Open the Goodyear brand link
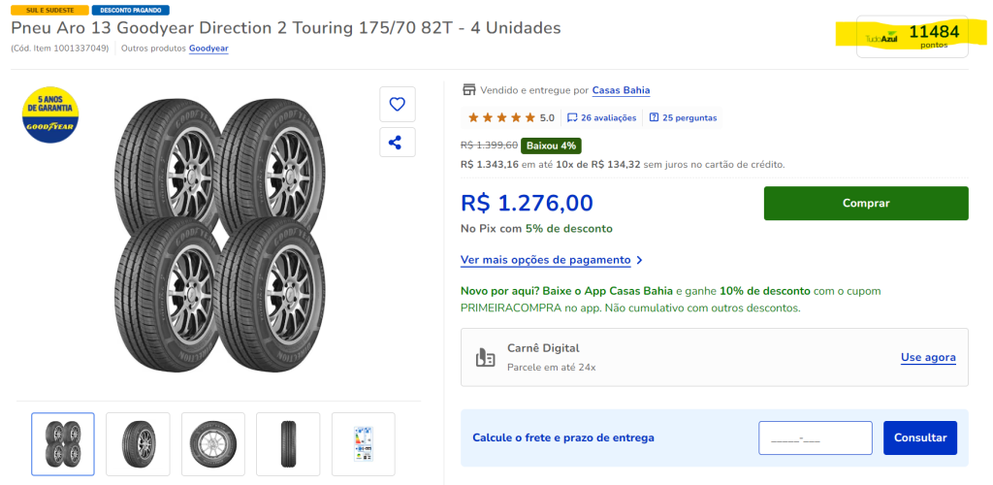Viewport: 993px width, 485px height. click(208, 48)
